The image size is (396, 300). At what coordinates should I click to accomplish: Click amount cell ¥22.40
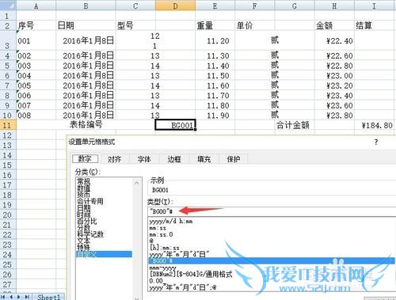(334, 40)
